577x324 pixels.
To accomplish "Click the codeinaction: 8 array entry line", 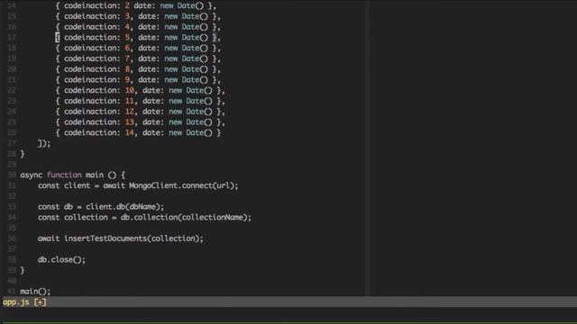I will click(138, 69).
